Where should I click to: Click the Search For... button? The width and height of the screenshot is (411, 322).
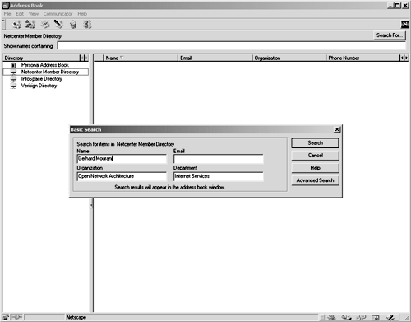pos(390,35)
